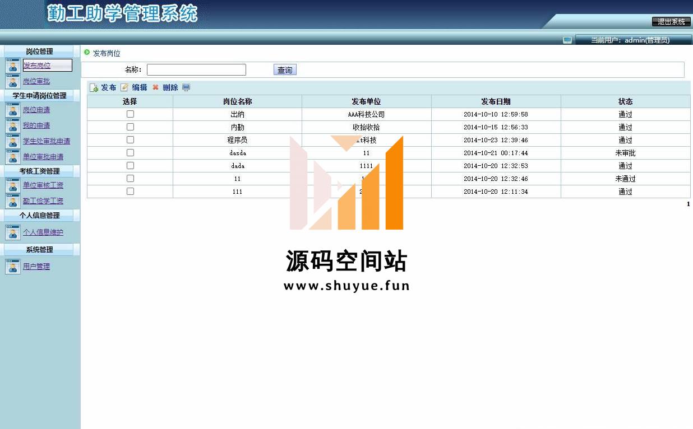Toggle the checkbox in the dasda row
Image resolution: width=693 pixels, height=429 pixels.
coord(130,152)
